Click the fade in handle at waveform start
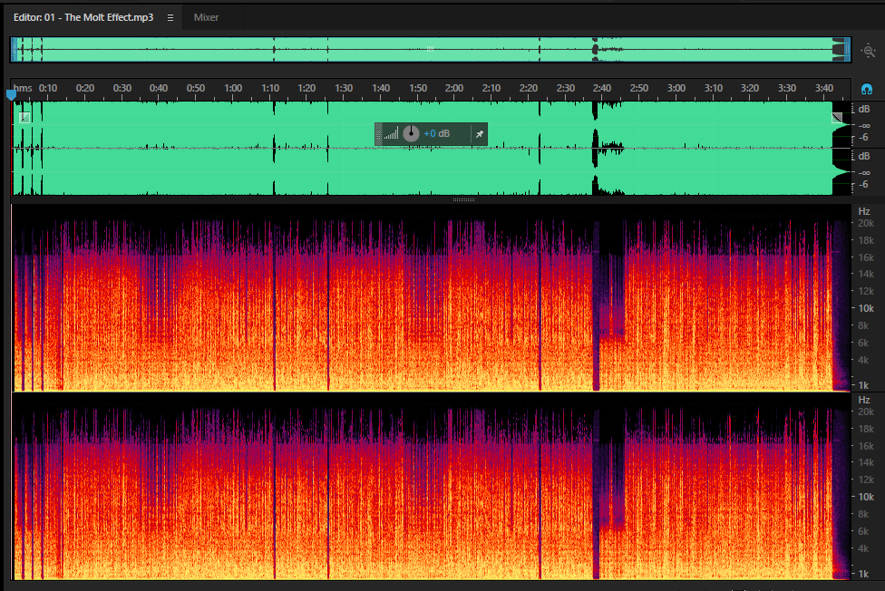Viewport: 885px width, 591px height. (24, 118)
